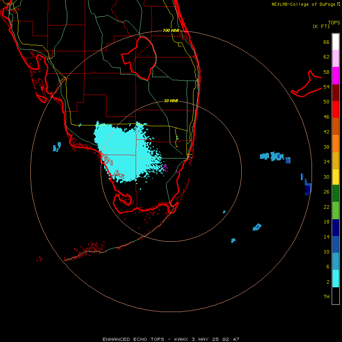Click the NEXLAB-College of DuPage text
Image resolution: width=342 pixels, height=342 pixels.
point(303,4)
